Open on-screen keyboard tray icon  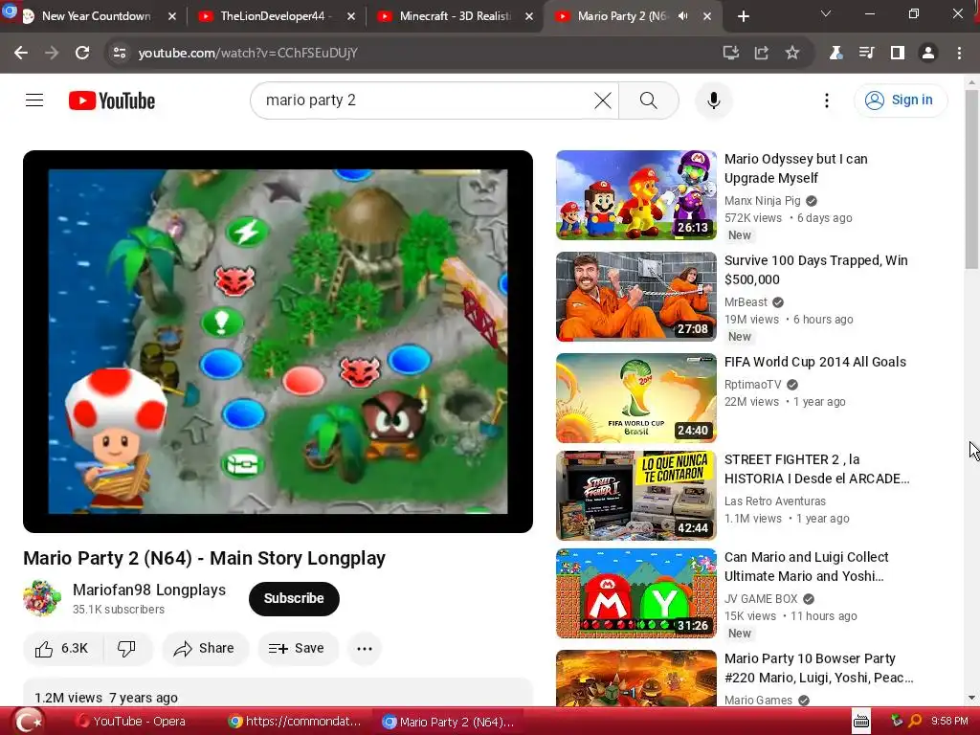(861, 722)
